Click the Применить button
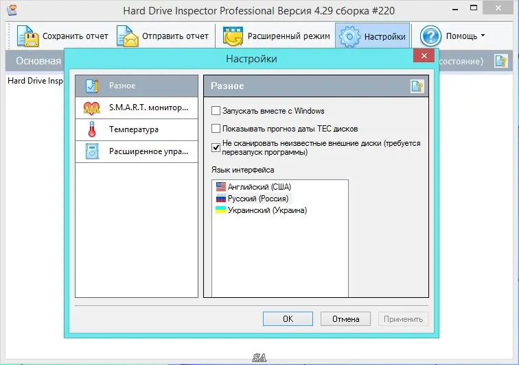This screenshot has width=519, height=365. coord(403,318)
